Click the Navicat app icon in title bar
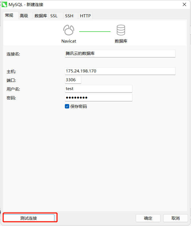This screenshot has width=191, height=226. 4,4
